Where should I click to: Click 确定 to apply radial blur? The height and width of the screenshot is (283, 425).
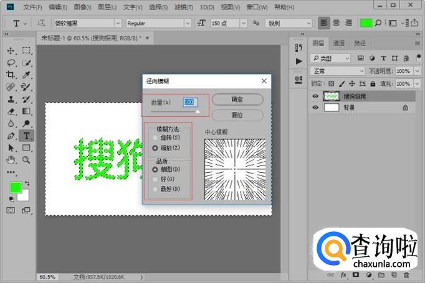tap(237, 100)
